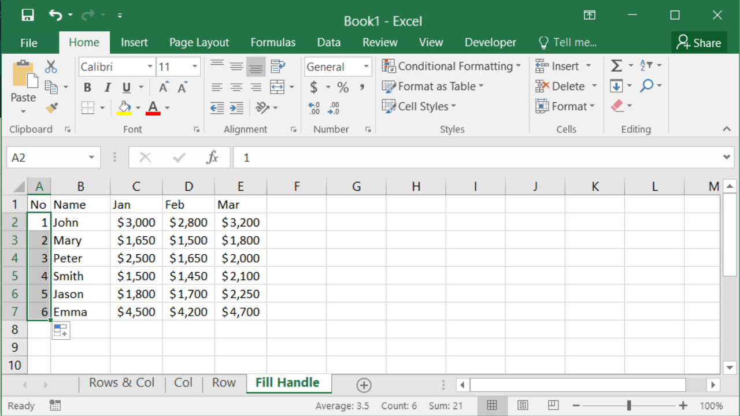This screenshot has width=740, height=416.
Task: Click the Format Painter brush icon
Action: pyautogui.click(x=51, y=107)
